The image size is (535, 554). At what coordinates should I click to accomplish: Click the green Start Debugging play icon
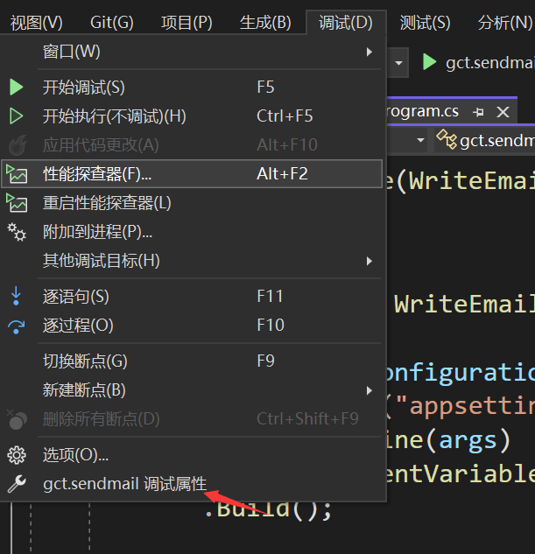[17, 88]
